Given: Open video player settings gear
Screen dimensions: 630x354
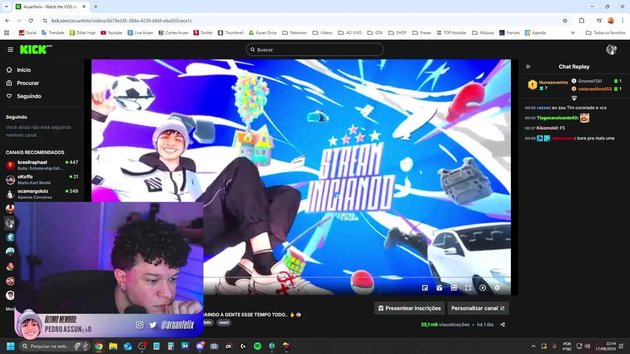Looking at the screenshot, I should pyautogui.click(x=497, y=288).
